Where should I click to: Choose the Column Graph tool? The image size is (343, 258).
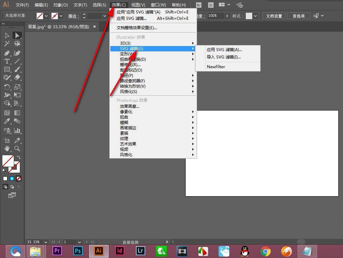coord(17,130)
